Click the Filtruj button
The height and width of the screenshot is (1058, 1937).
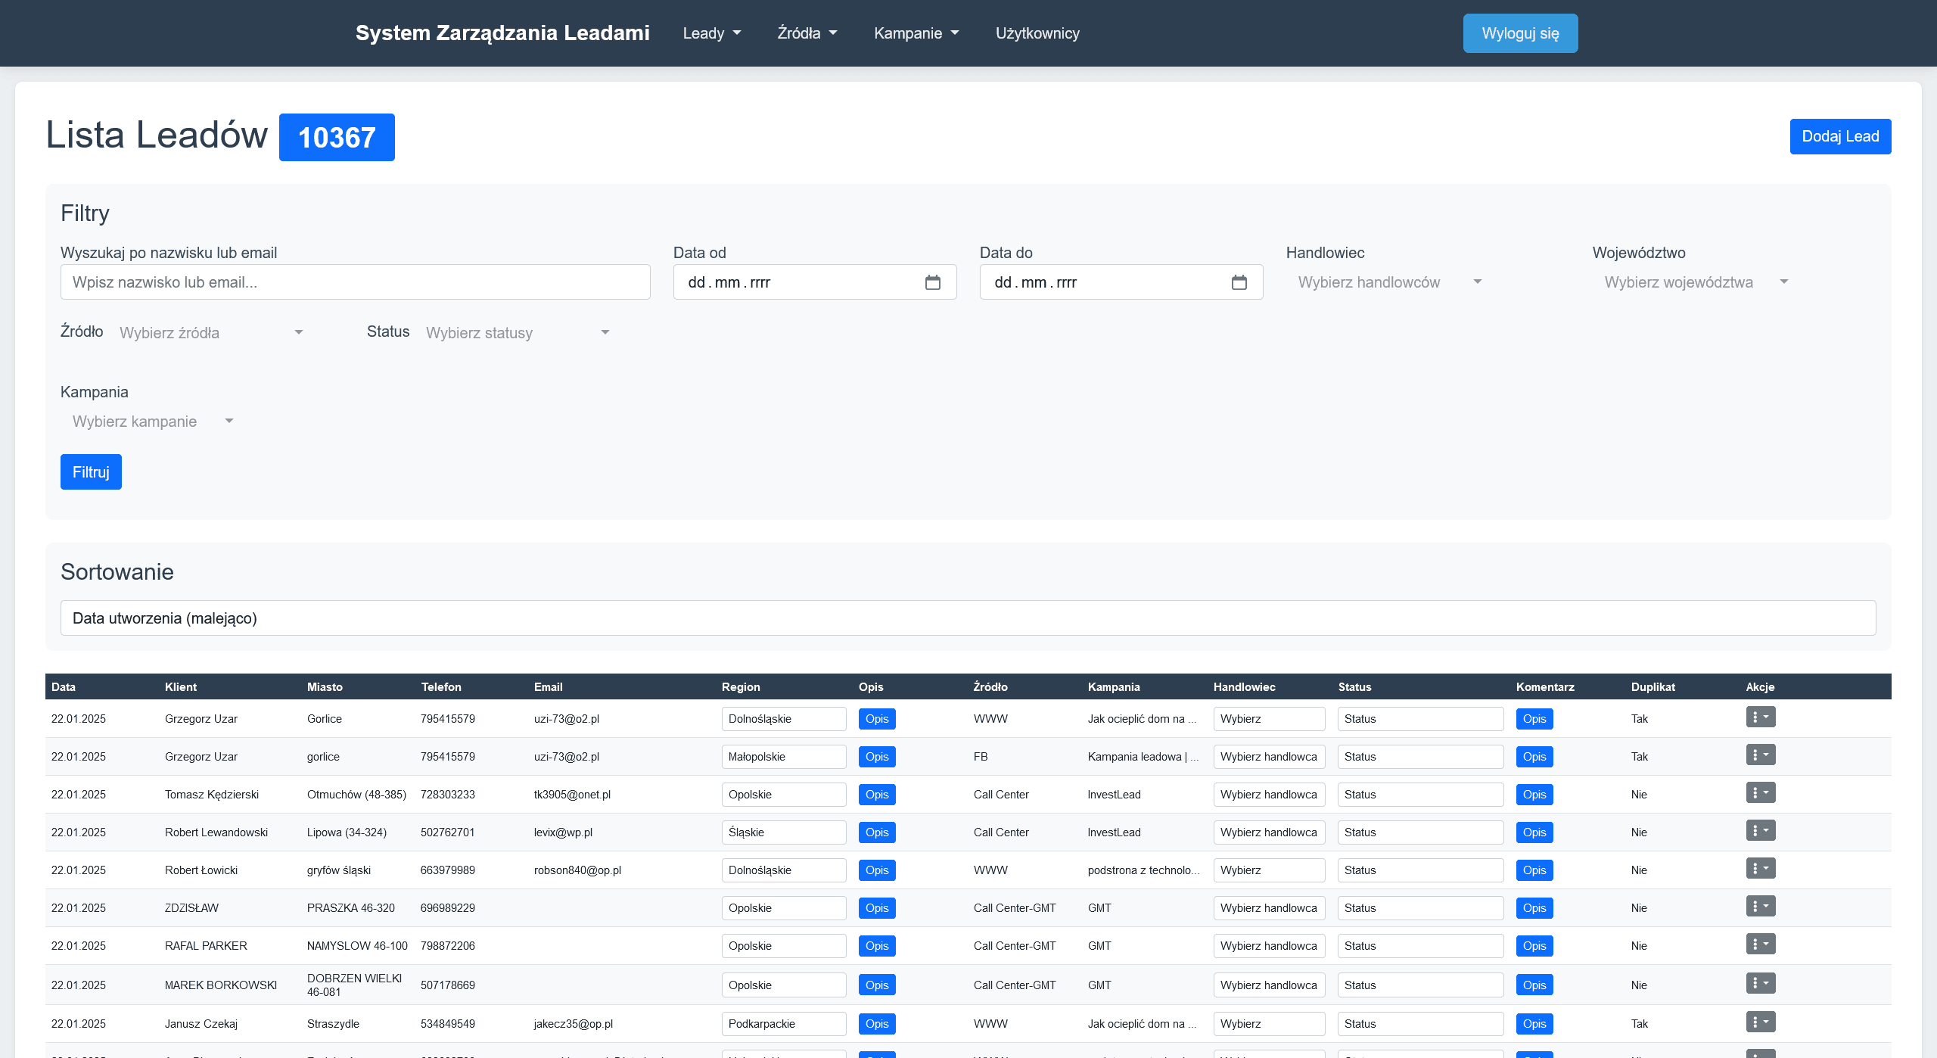tap(91, 472)
